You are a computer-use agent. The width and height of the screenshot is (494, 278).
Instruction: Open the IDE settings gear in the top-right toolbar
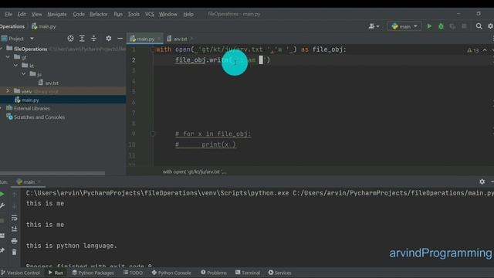coord(491,26)
